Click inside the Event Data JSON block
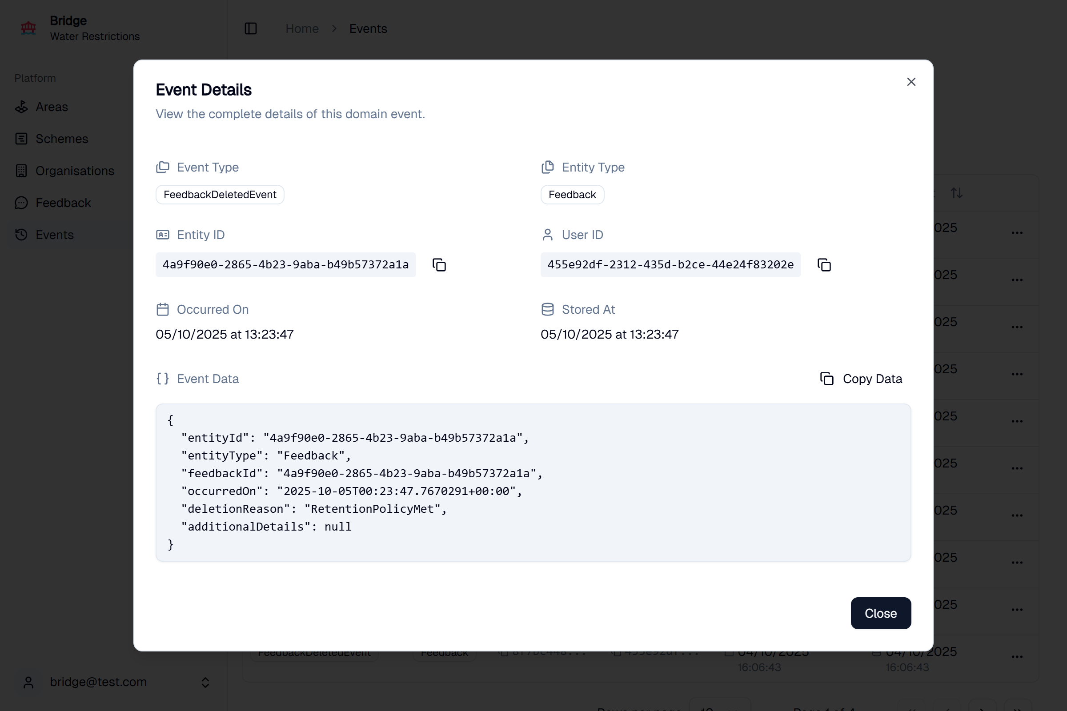The width and height of the screenshot is (1067, 711). pyautogui.click(x=533, y=483)
